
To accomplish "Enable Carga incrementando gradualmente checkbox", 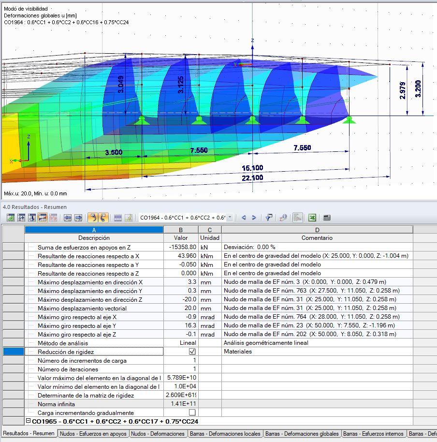I will coord(192,413).
